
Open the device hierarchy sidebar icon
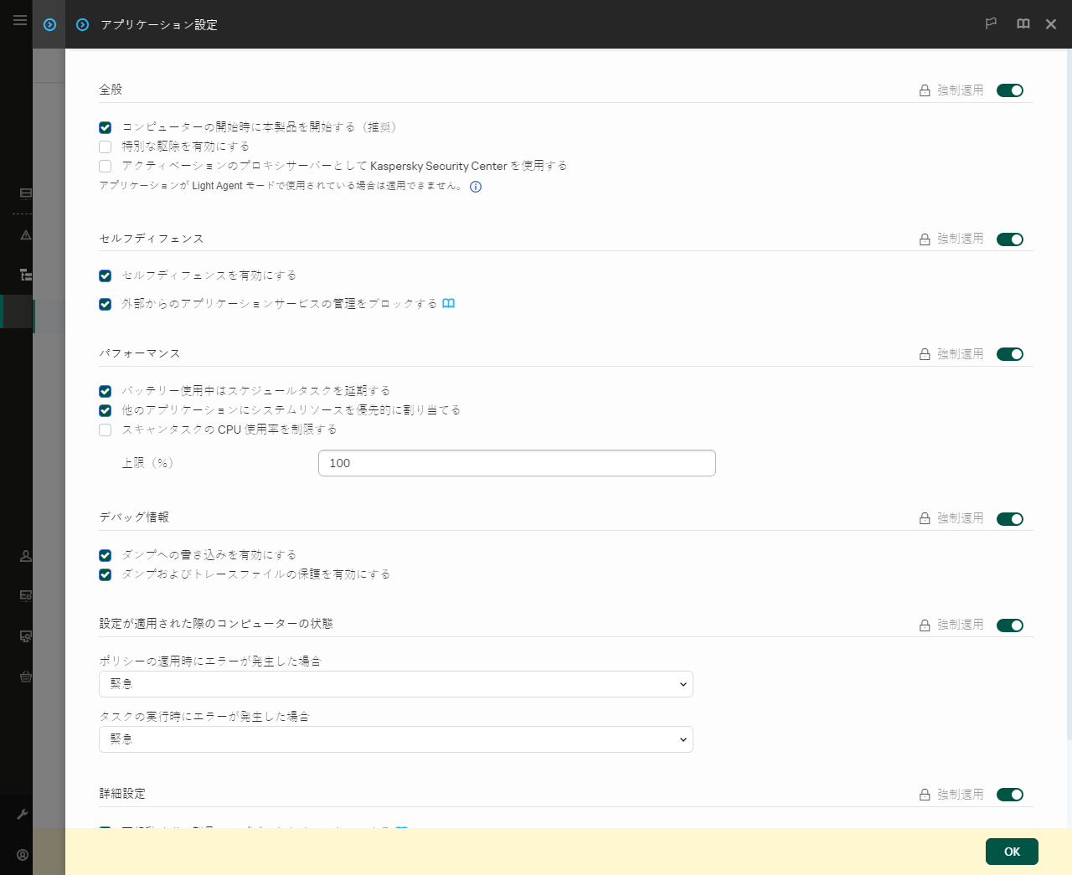point(24,274)
